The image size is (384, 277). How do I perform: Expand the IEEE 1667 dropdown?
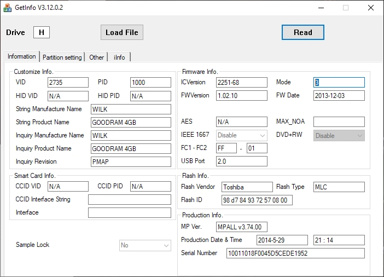click(x=241, y=135)
